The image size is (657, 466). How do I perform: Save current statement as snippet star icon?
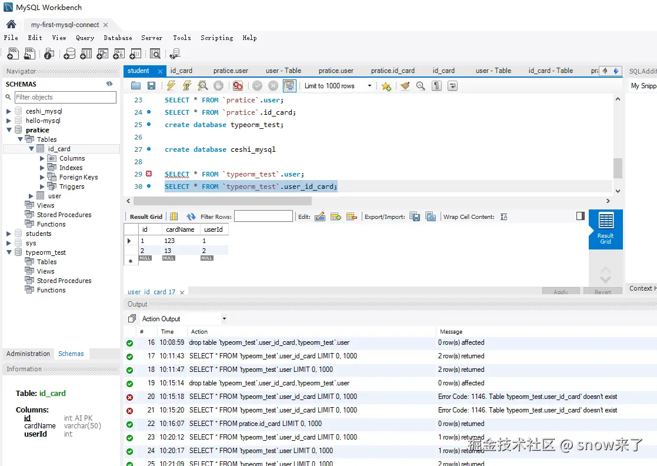(386, 86)
